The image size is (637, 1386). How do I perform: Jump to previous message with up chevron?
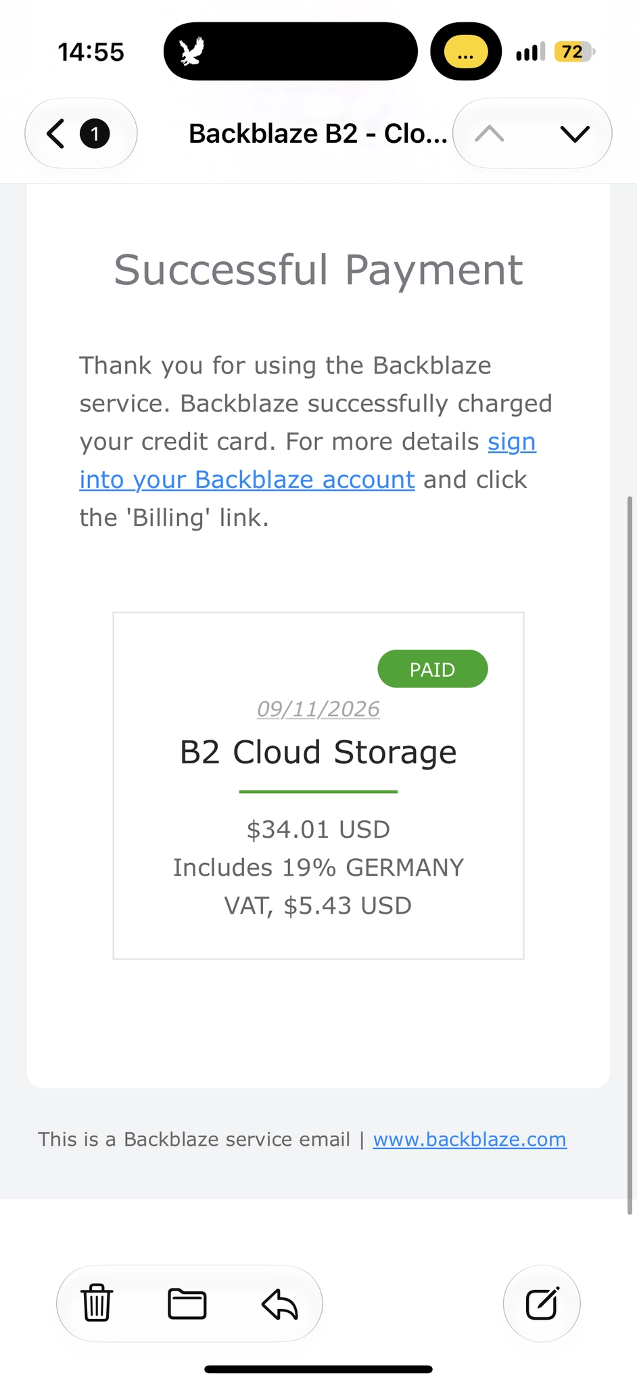coord(490,134)
